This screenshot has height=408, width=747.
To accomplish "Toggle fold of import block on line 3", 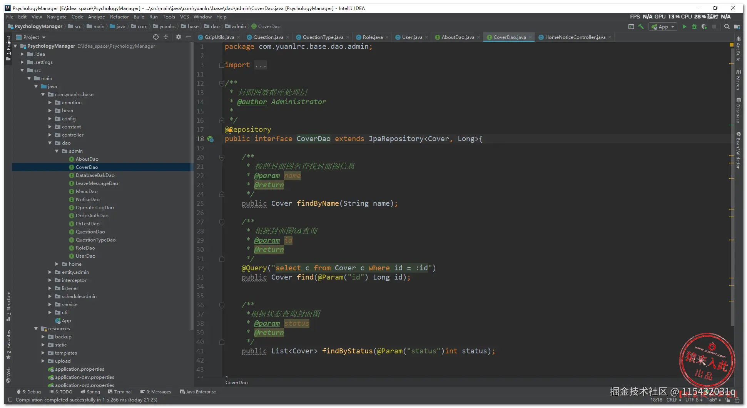I will click(x=222, y=65).
